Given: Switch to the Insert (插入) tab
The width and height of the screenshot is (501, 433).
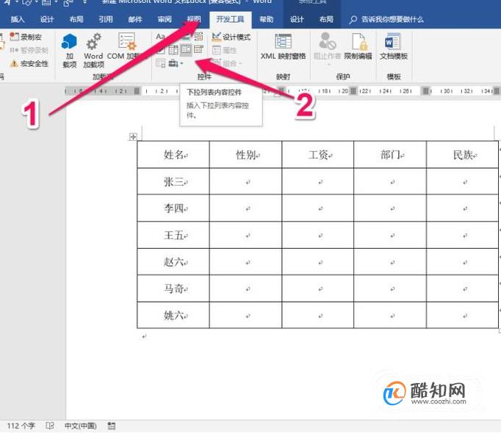Looking at the screenshot, I should (x=17, y=20).
